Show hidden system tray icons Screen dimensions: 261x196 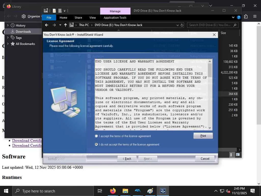(x=216, y=191)
